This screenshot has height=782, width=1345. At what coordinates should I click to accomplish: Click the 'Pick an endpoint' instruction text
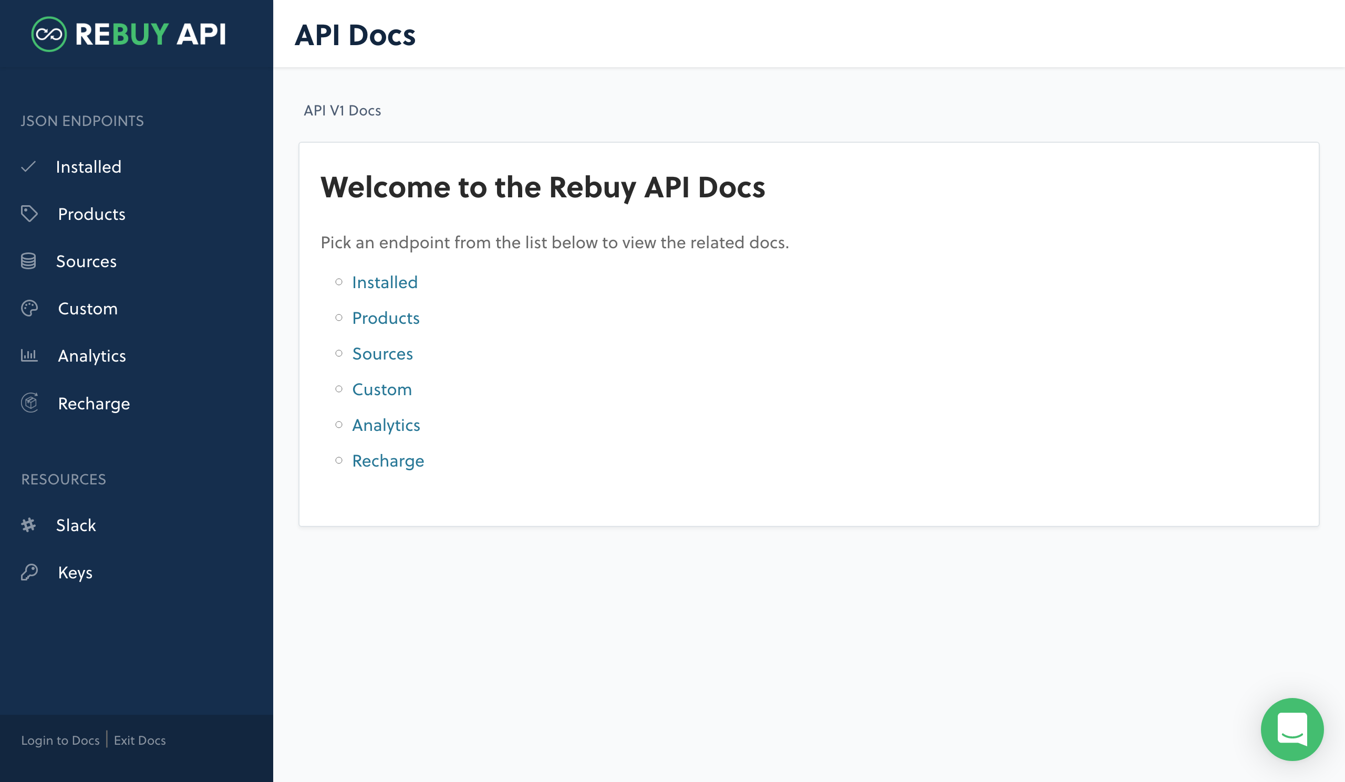[x=554, y=242]
